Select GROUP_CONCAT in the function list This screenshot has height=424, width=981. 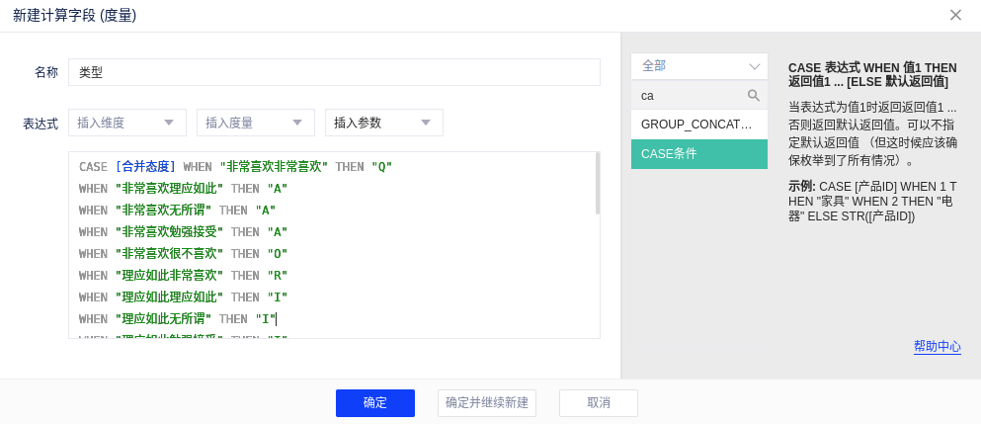[x=698, y=125]
